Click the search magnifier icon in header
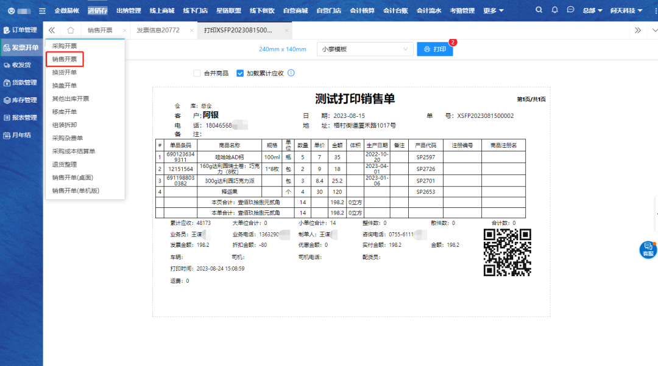658x366 pixels. pos(539,10)
